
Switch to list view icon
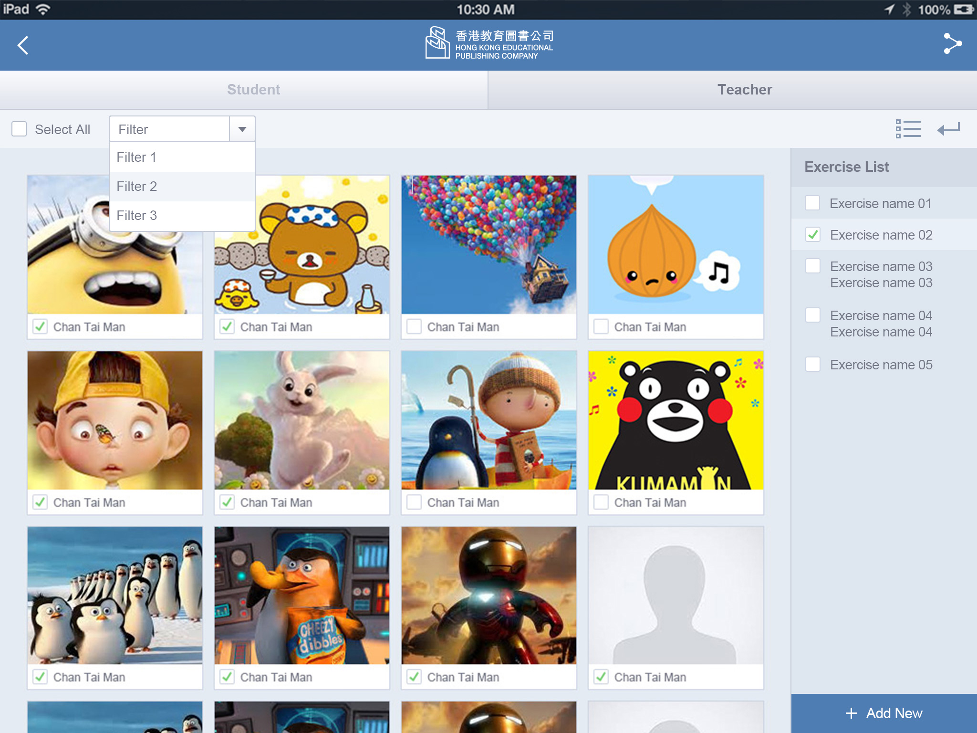click(908, 129)
